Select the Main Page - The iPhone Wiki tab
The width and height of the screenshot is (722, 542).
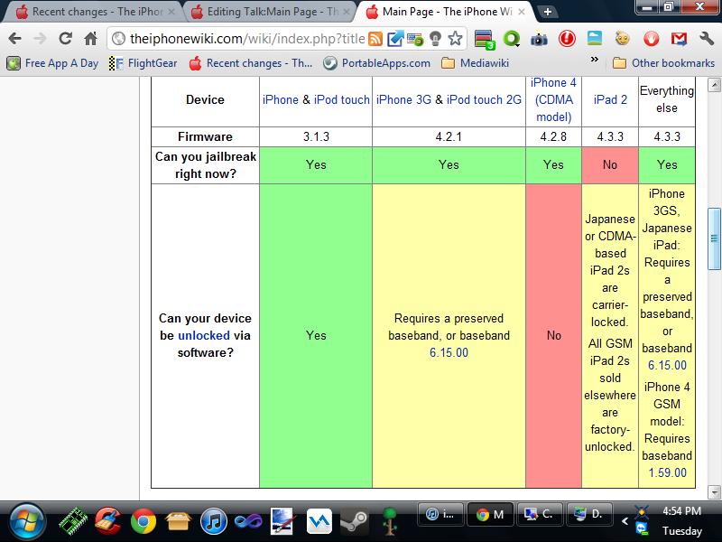pos(444,12)
